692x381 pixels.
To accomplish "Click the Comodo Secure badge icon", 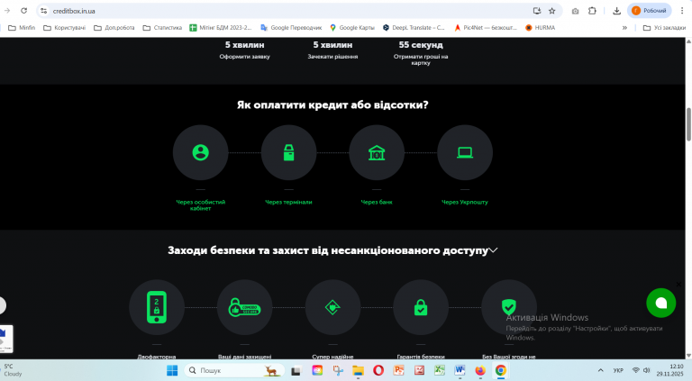I will [x=244, y=307].
